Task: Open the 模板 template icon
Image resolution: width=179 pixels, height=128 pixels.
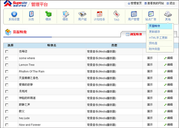Action: (65, 14)
